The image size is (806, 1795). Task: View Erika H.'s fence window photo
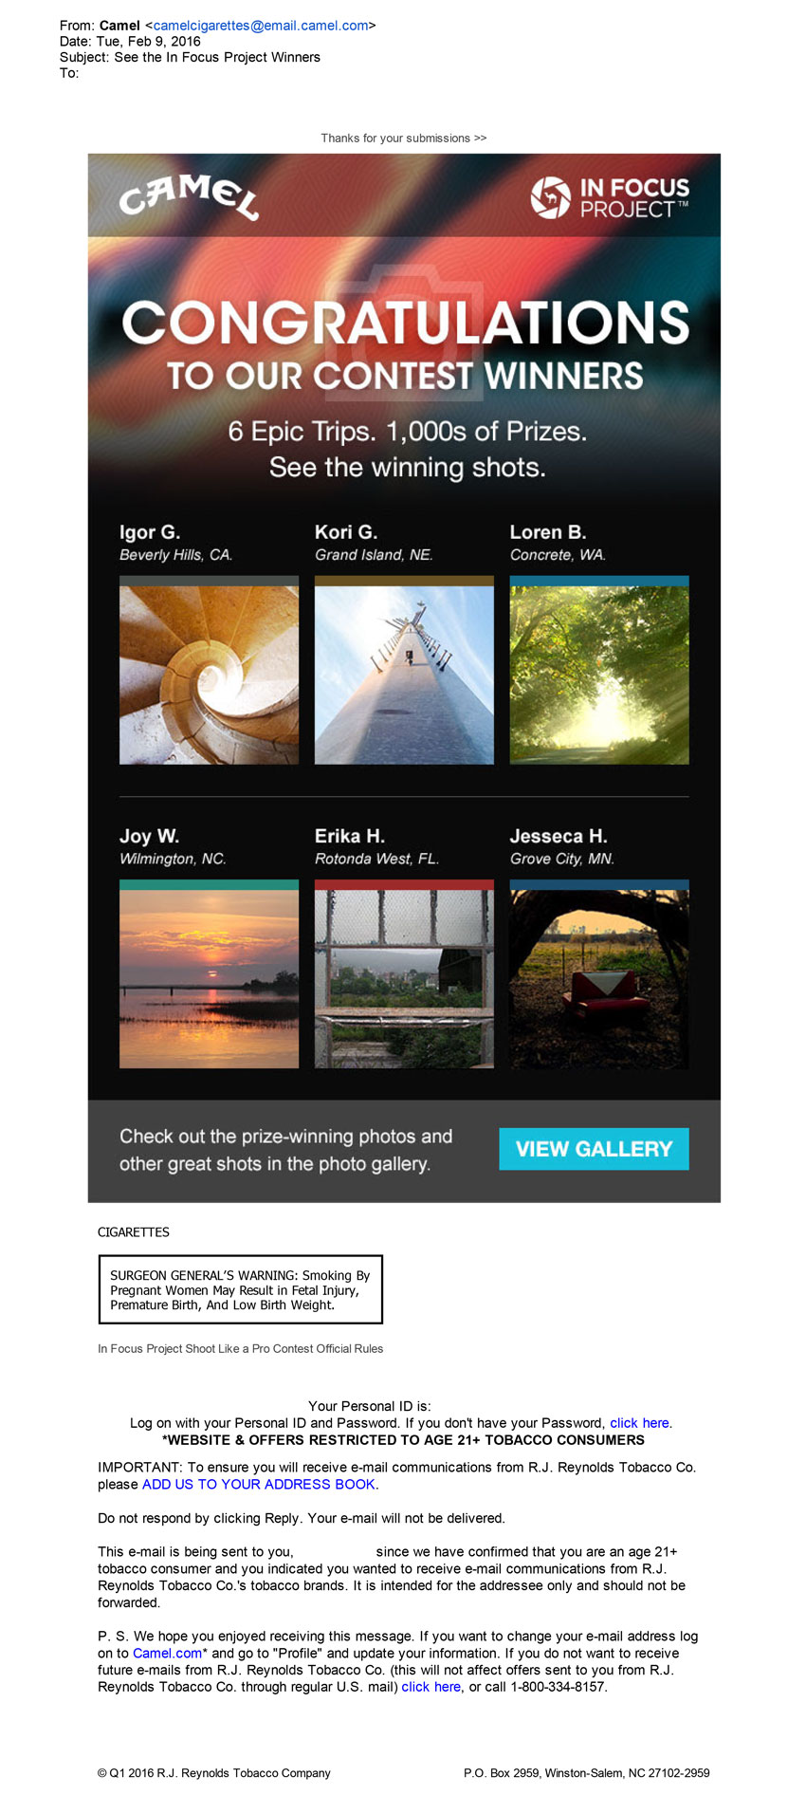click(404, 978)
